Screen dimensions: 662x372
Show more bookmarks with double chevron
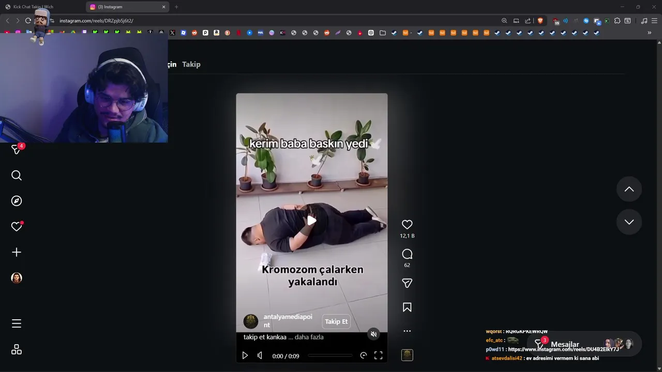point(650,33)
